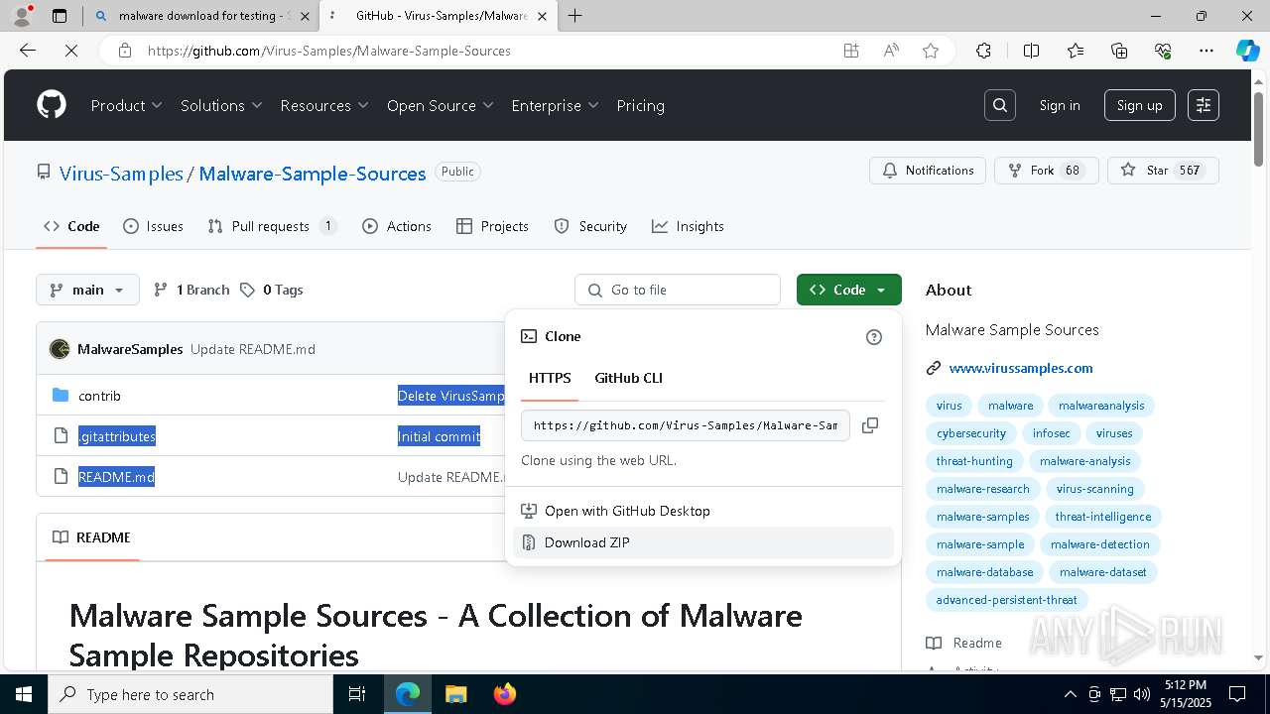Open appearance settings icon next to Sign up
The height and width of the screenshot is (714, 1270).
(1204, 105)
